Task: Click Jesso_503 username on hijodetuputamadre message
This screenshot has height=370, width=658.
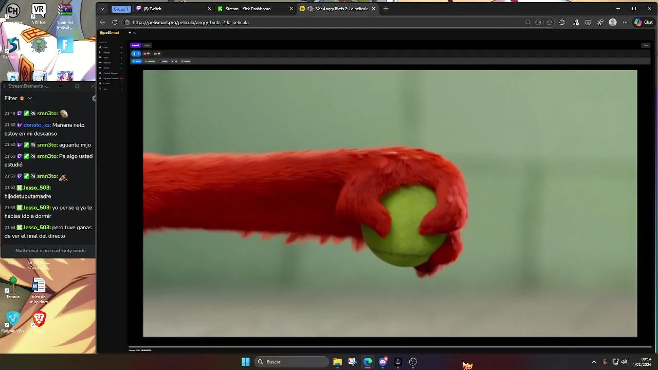Action: [36, 188]
